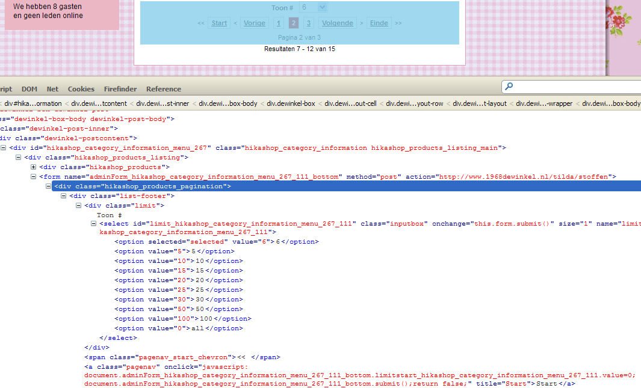
Task: Click the 'We hebben 8 gasten' text
Action: [48, 7]
